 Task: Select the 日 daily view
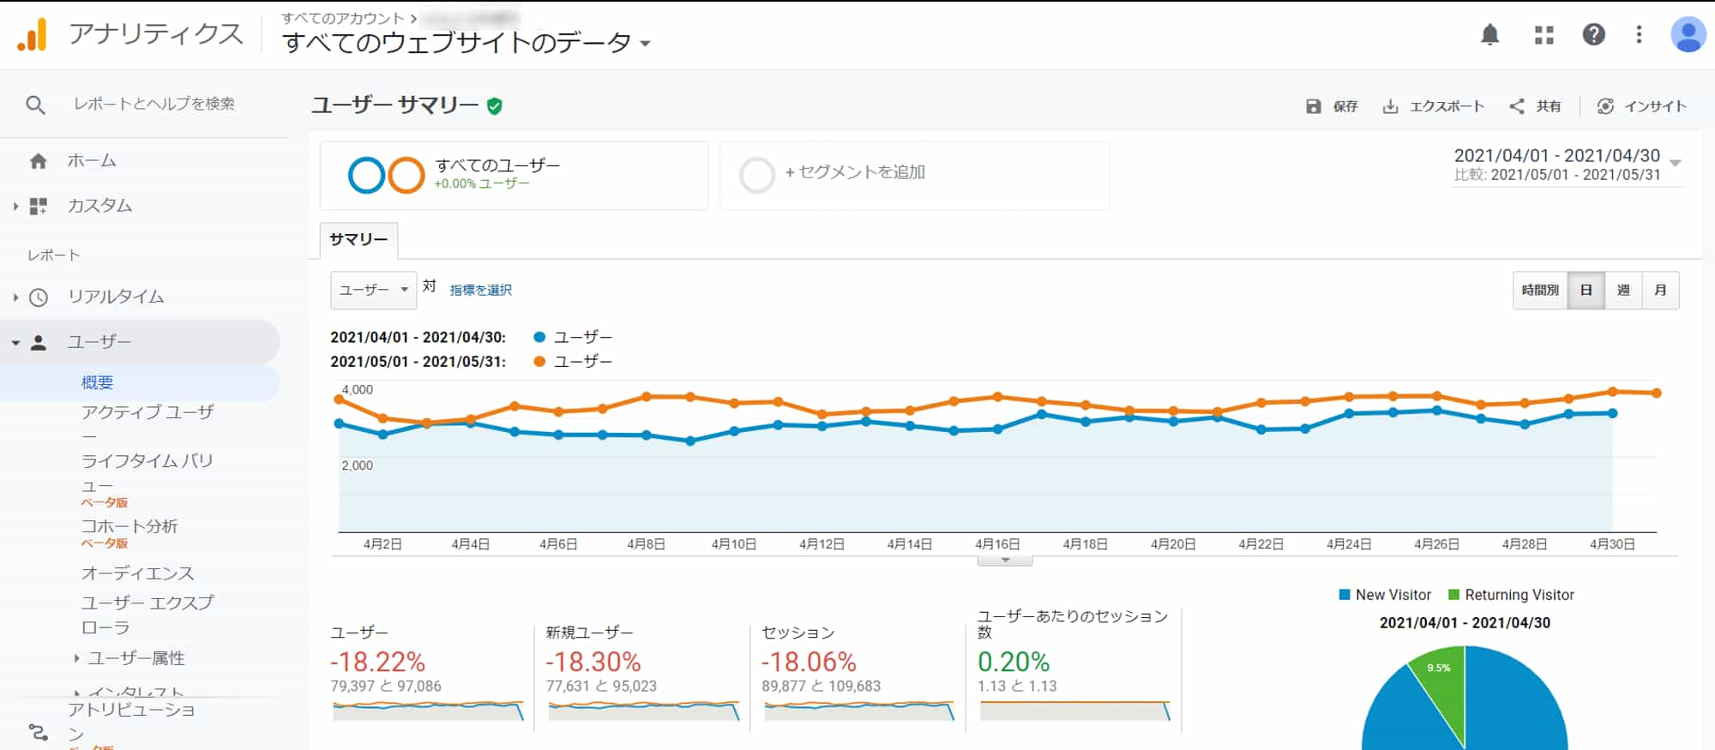pos(1586,291)
